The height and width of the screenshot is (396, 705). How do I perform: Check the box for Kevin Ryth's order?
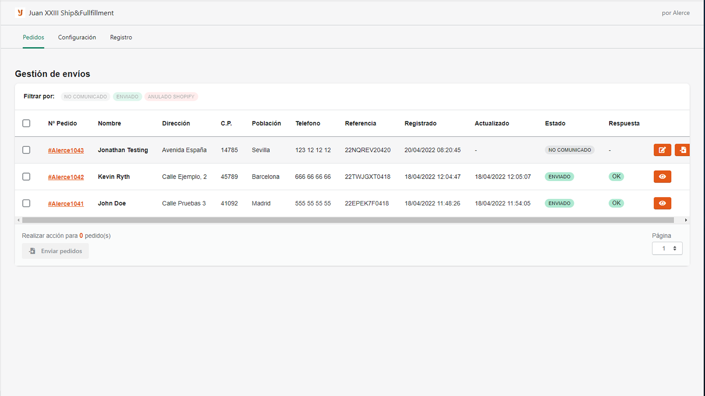[26, 176]
